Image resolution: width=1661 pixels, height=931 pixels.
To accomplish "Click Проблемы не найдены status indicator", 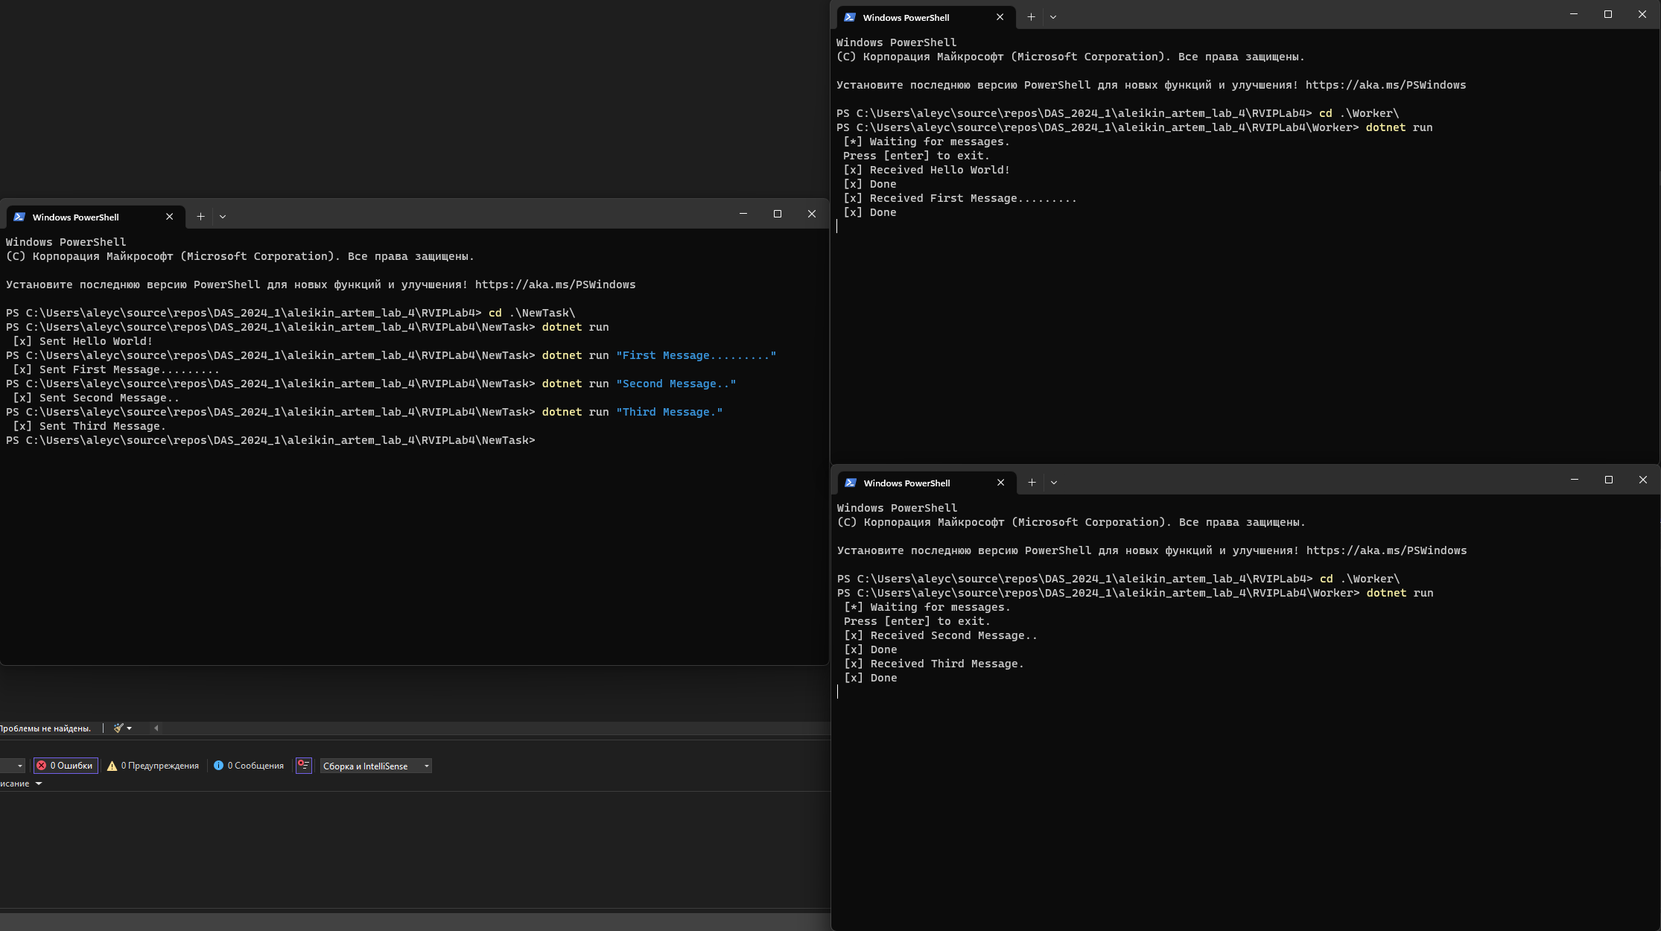I will pyautogui.click(x=45, y=728).
